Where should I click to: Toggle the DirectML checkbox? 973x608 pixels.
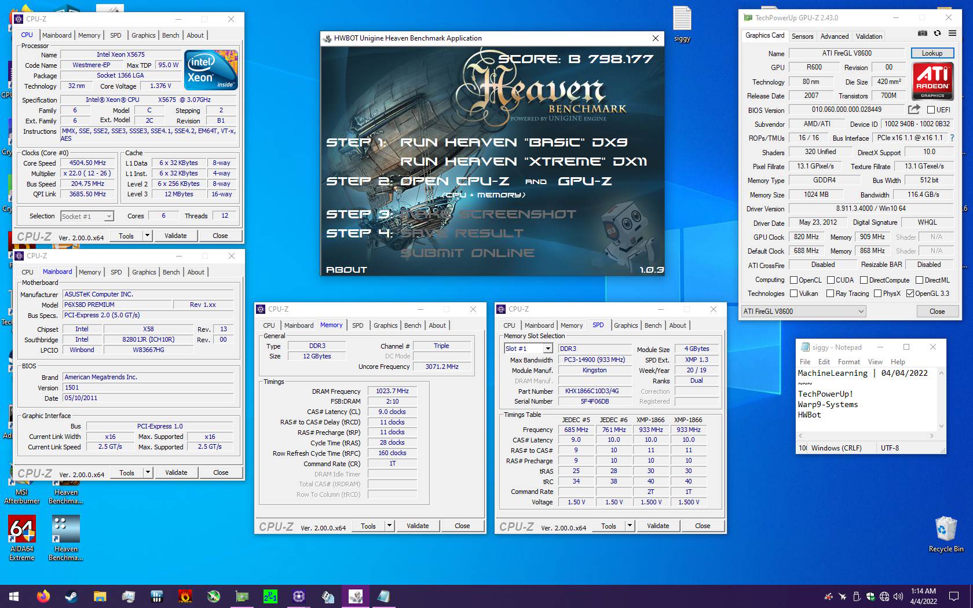click(919, 280)
